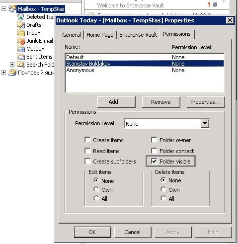Click the Inbox folder icon
Viewport: 238px width, 244px height.
point(21,33)
